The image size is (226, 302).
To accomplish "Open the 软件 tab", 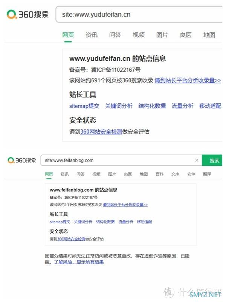I will [x=191, y=174].
